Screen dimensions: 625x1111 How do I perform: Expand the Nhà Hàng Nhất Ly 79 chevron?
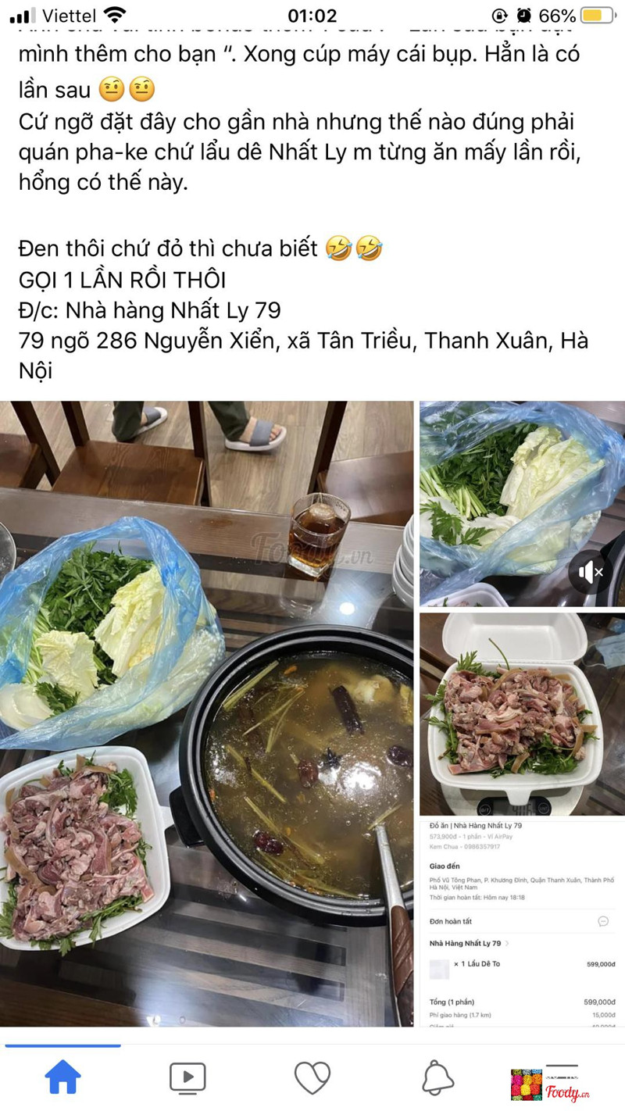point(507,944)
